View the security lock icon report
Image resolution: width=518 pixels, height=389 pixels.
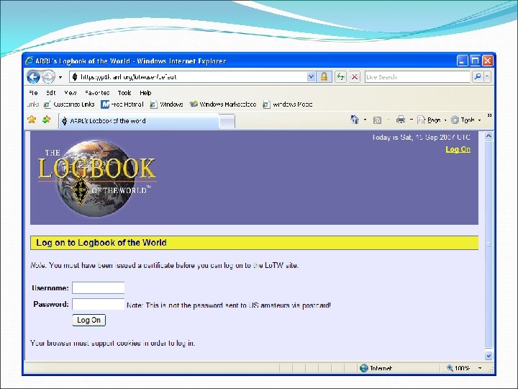coord(324,77)
